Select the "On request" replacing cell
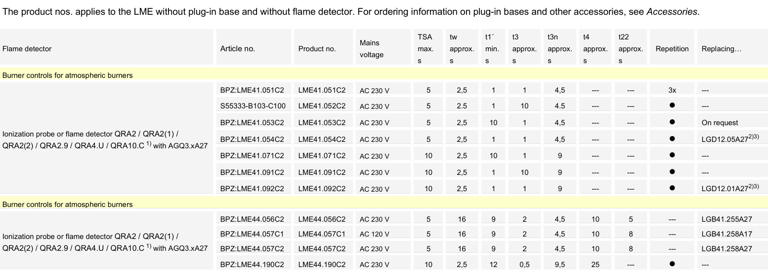The height and width of the screenshot is (270, 770). [x=720, y=123]
